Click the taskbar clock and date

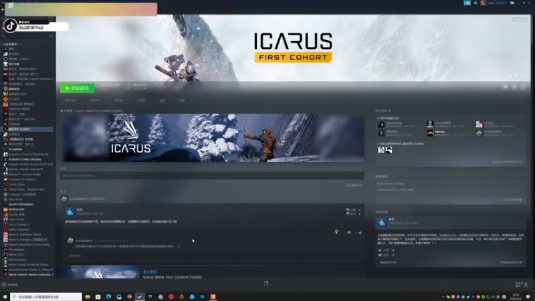[516, 296]
